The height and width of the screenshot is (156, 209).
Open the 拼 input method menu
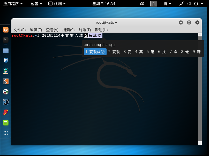tap(167, 4)
